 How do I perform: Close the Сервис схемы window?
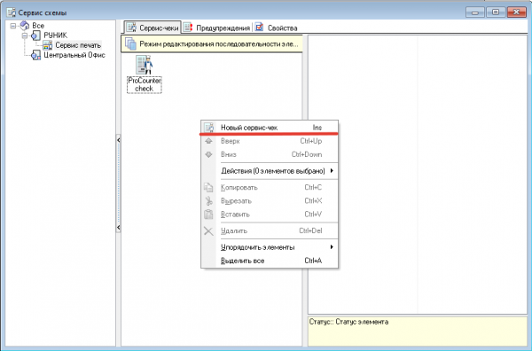[516, 12]
